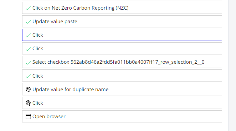Select the Open browser step label
The height and width of the screenshot is (131, 236).
click(x=49, y=116)
